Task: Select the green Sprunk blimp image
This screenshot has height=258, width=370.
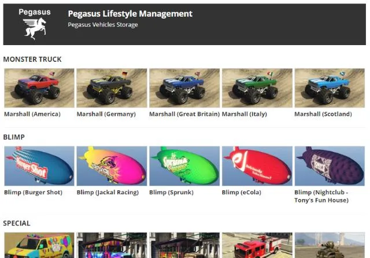Action: (x=184, y=166)
